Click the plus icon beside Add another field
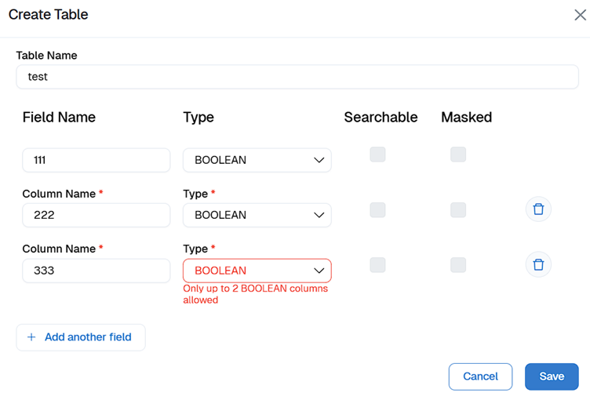Viewport: 590px width, 400px height. click(31, 337)
